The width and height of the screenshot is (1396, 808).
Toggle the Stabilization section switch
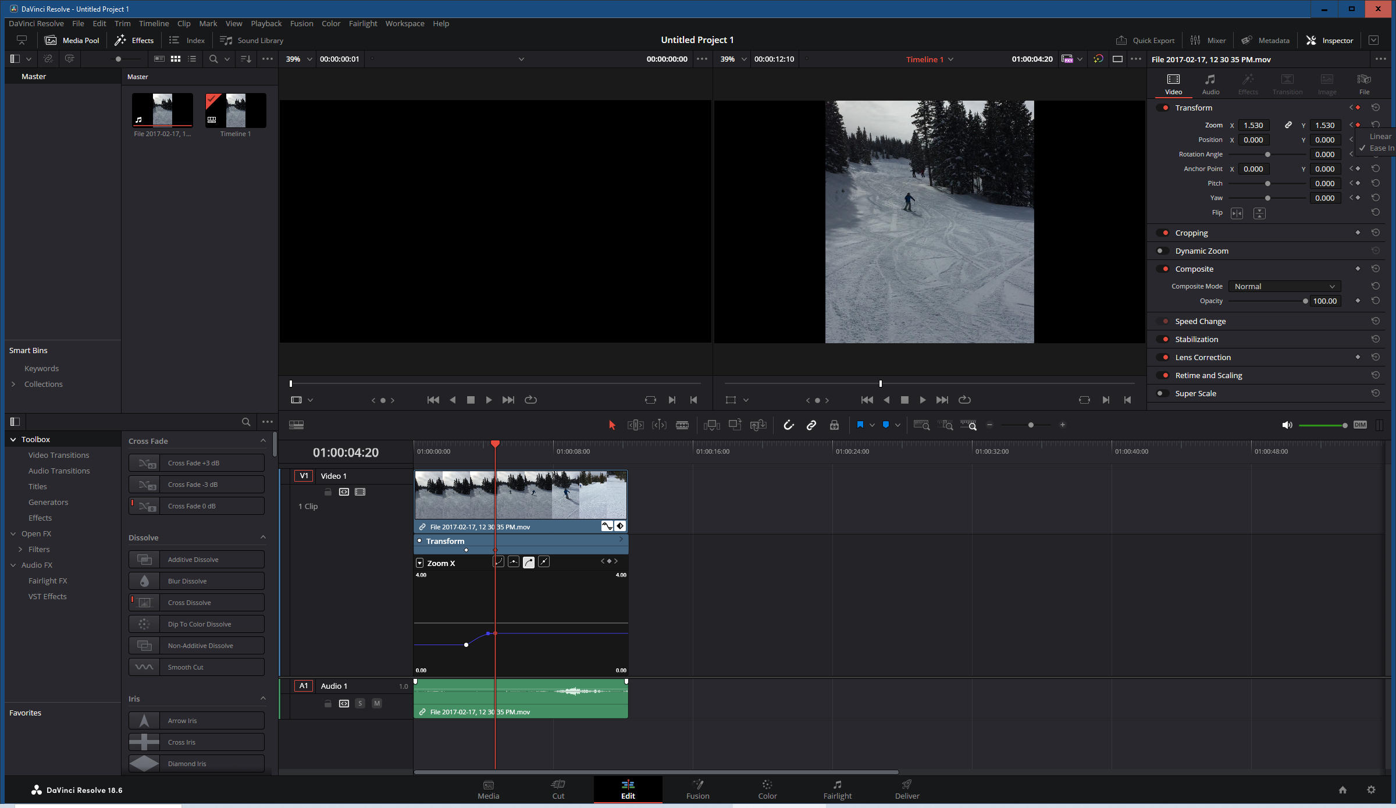point(1163,339)
